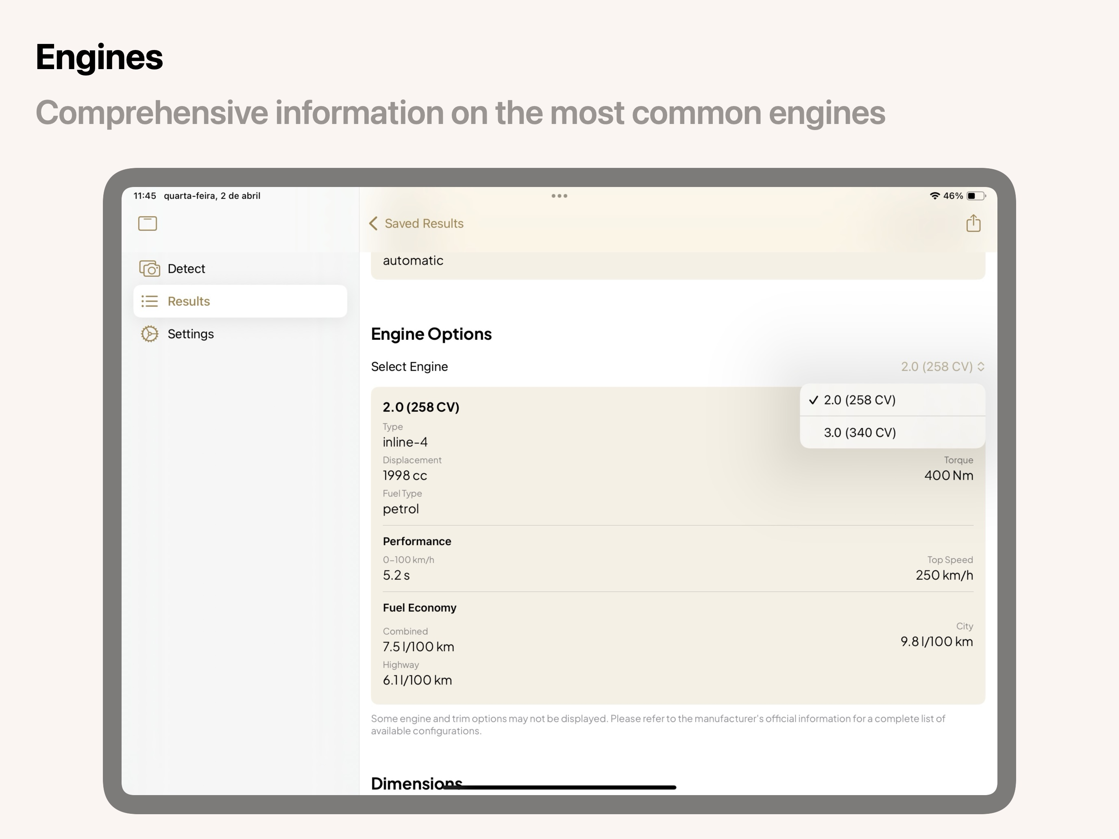The height and width of the screenshot is (839, 1119).
Task: Click the up-down chevrons beside engine value
Action: point(981,367)
